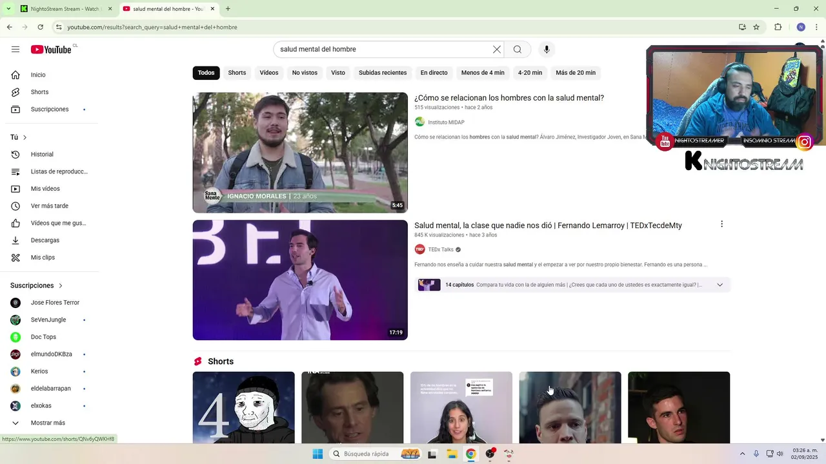Select the Visto filter chip
The width and height of the screenshot is (826, 464).
click(338, 73)
